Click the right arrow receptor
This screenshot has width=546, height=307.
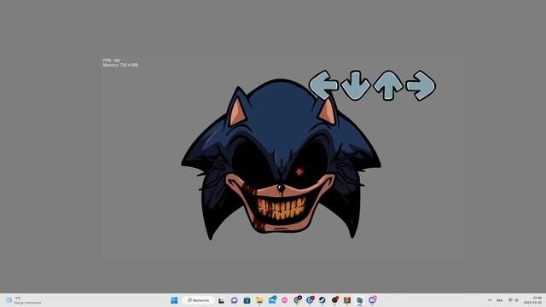(x=421, y=85)
